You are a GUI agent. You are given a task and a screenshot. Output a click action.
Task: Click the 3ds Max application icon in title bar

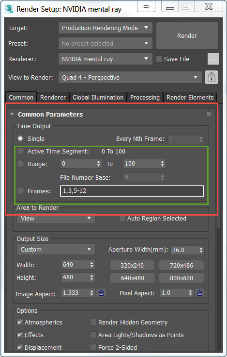pos(9,8)
